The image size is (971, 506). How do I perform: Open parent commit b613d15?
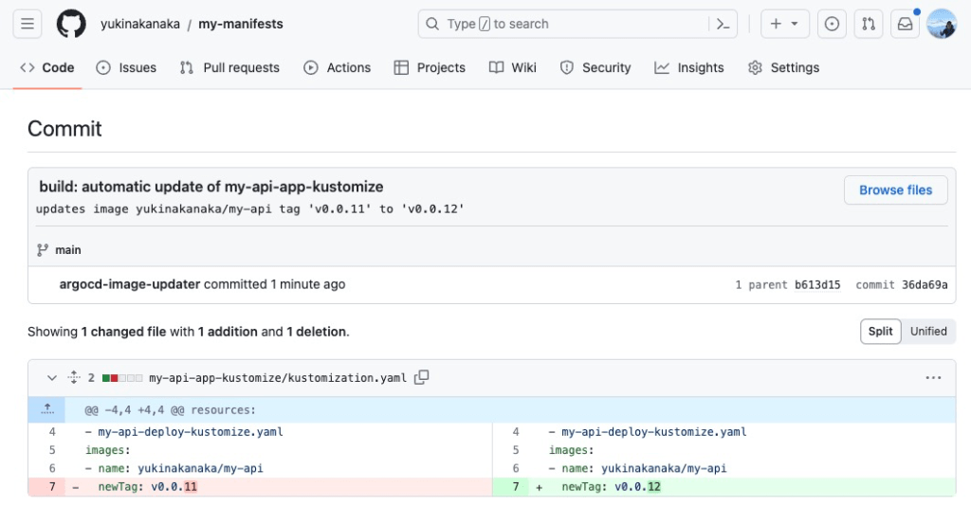click(x=817, y=284)
